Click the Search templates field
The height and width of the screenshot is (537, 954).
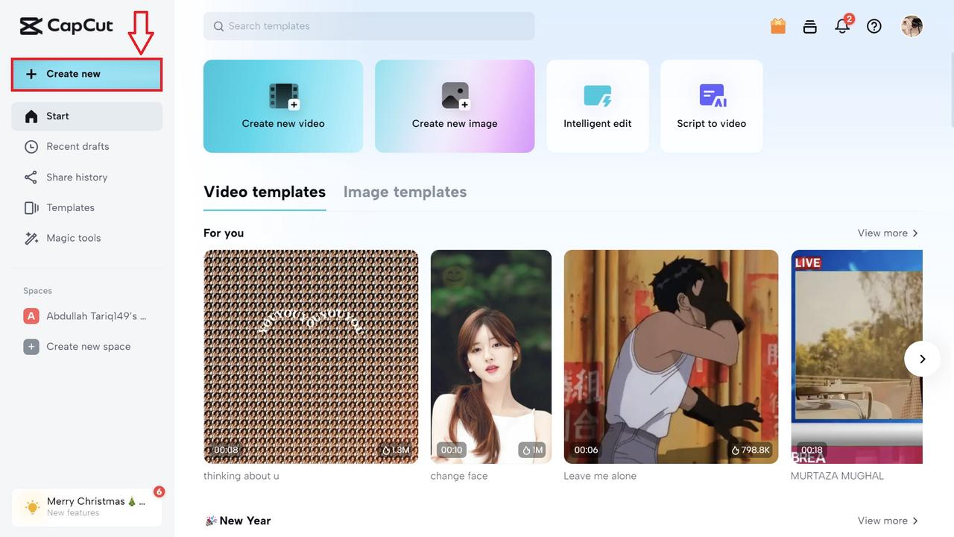[x=369, y=26]
